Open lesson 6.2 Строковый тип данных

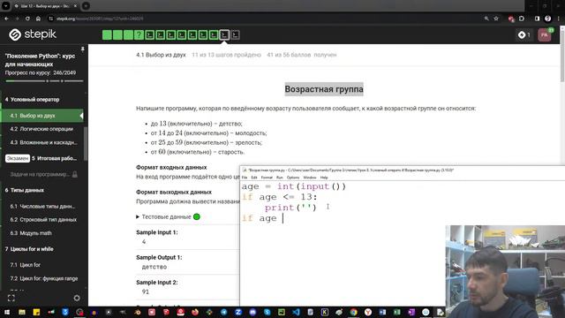42,220
